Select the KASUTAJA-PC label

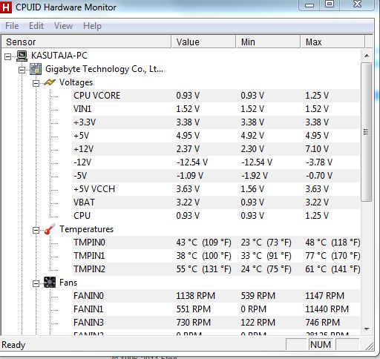(59, 56)
